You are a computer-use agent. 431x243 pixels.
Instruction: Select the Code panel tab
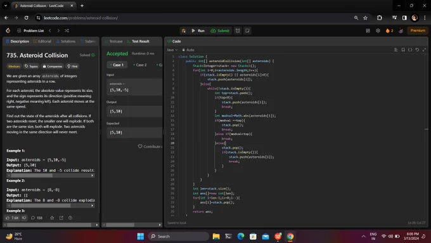click(x=174, y=41)
